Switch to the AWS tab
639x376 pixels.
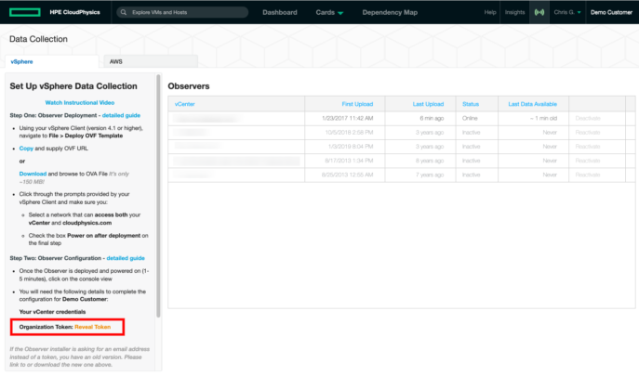(116, 61)
